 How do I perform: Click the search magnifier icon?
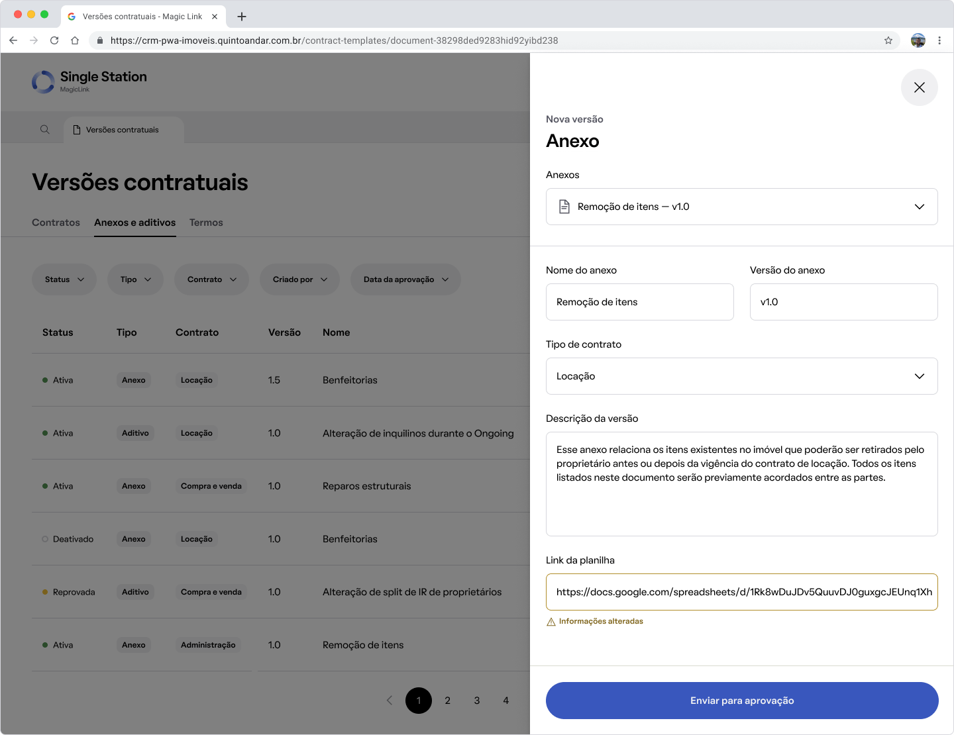(45, 130)
